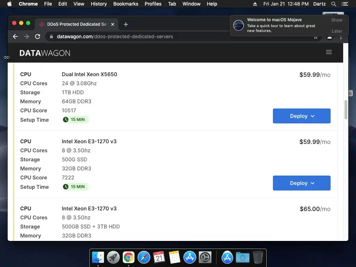Open the App Store icon left of System Preferences
This screenshot has width=356, height=267.
189,258
